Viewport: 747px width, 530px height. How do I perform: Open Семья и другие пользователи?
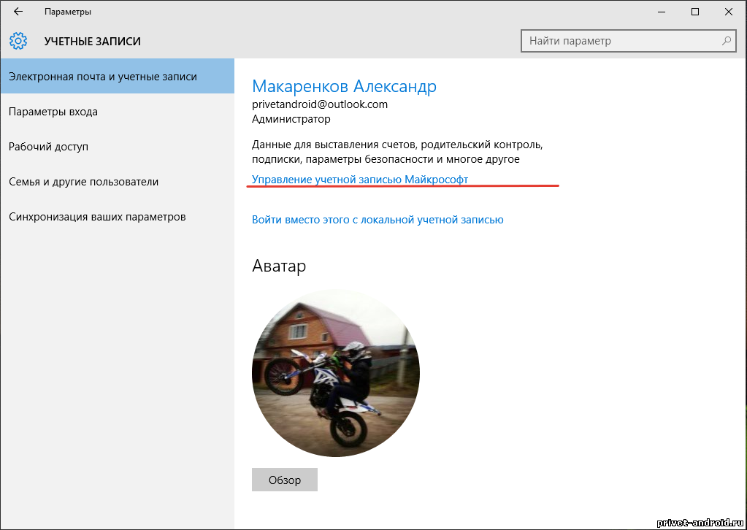pos(83,182)
